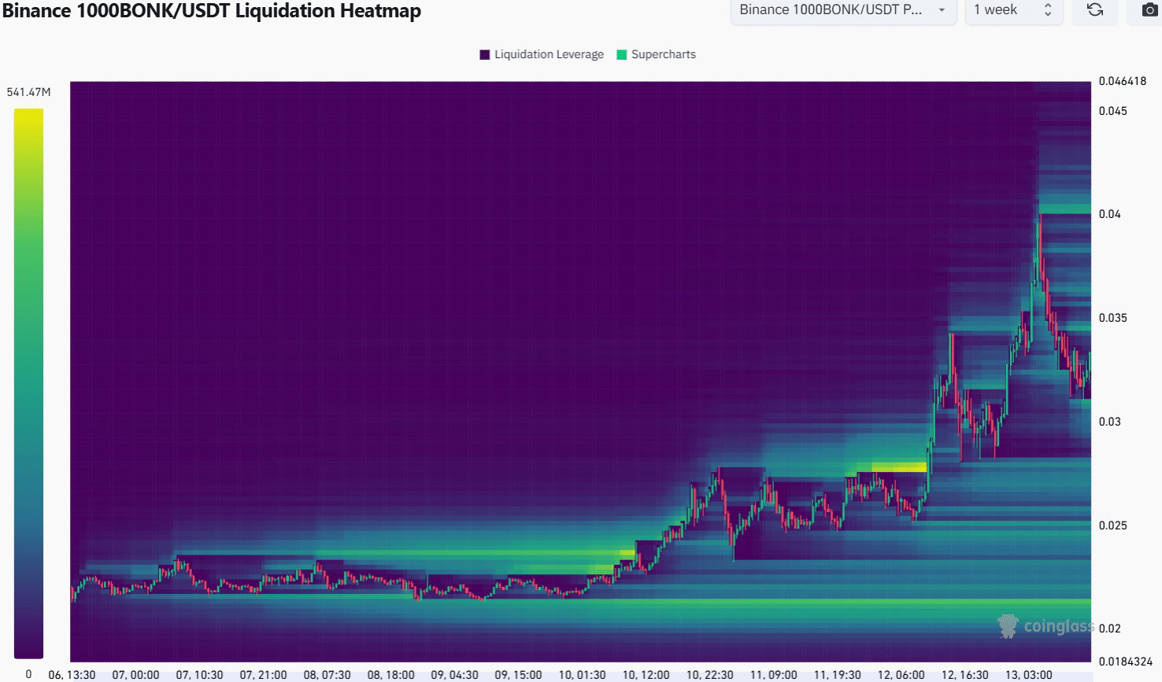Click the 13, 03:00 time axis label
This screenshot has height=682, width=1162.
point(1028,675)
